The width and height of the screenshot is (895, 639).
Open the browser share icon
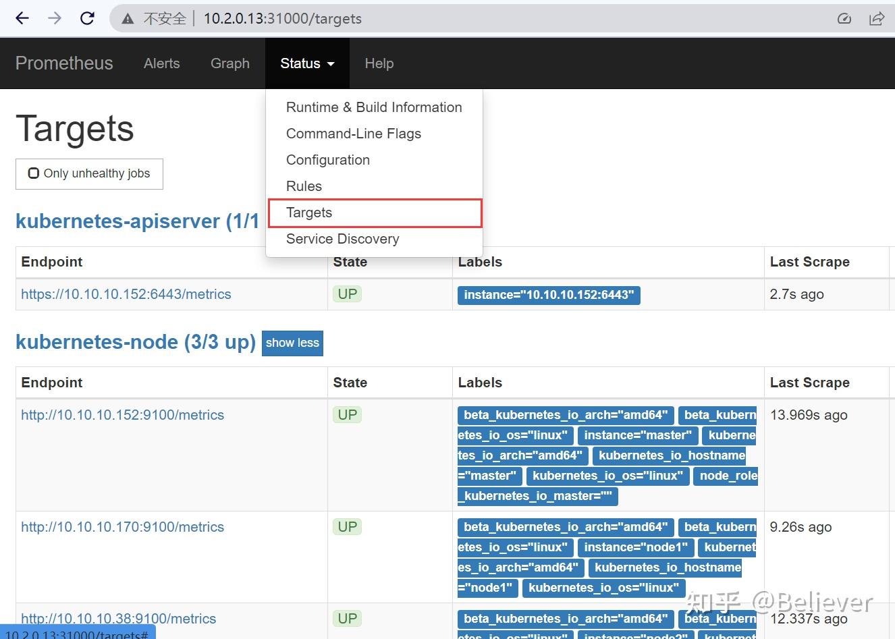877,18
